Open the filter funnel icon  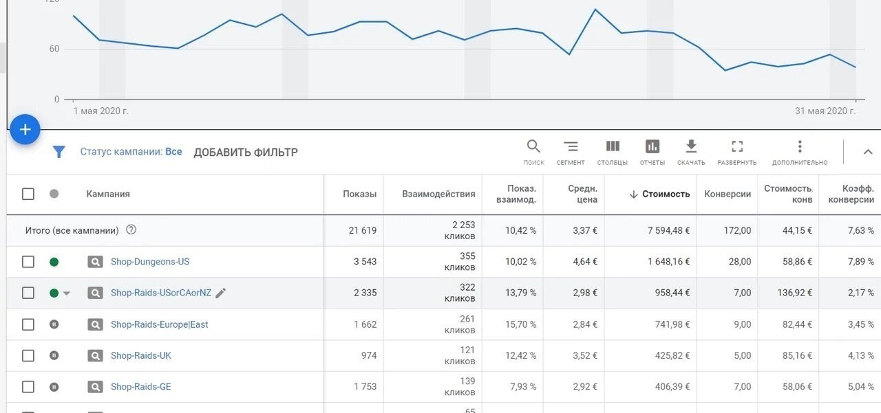tap(59, 152)
